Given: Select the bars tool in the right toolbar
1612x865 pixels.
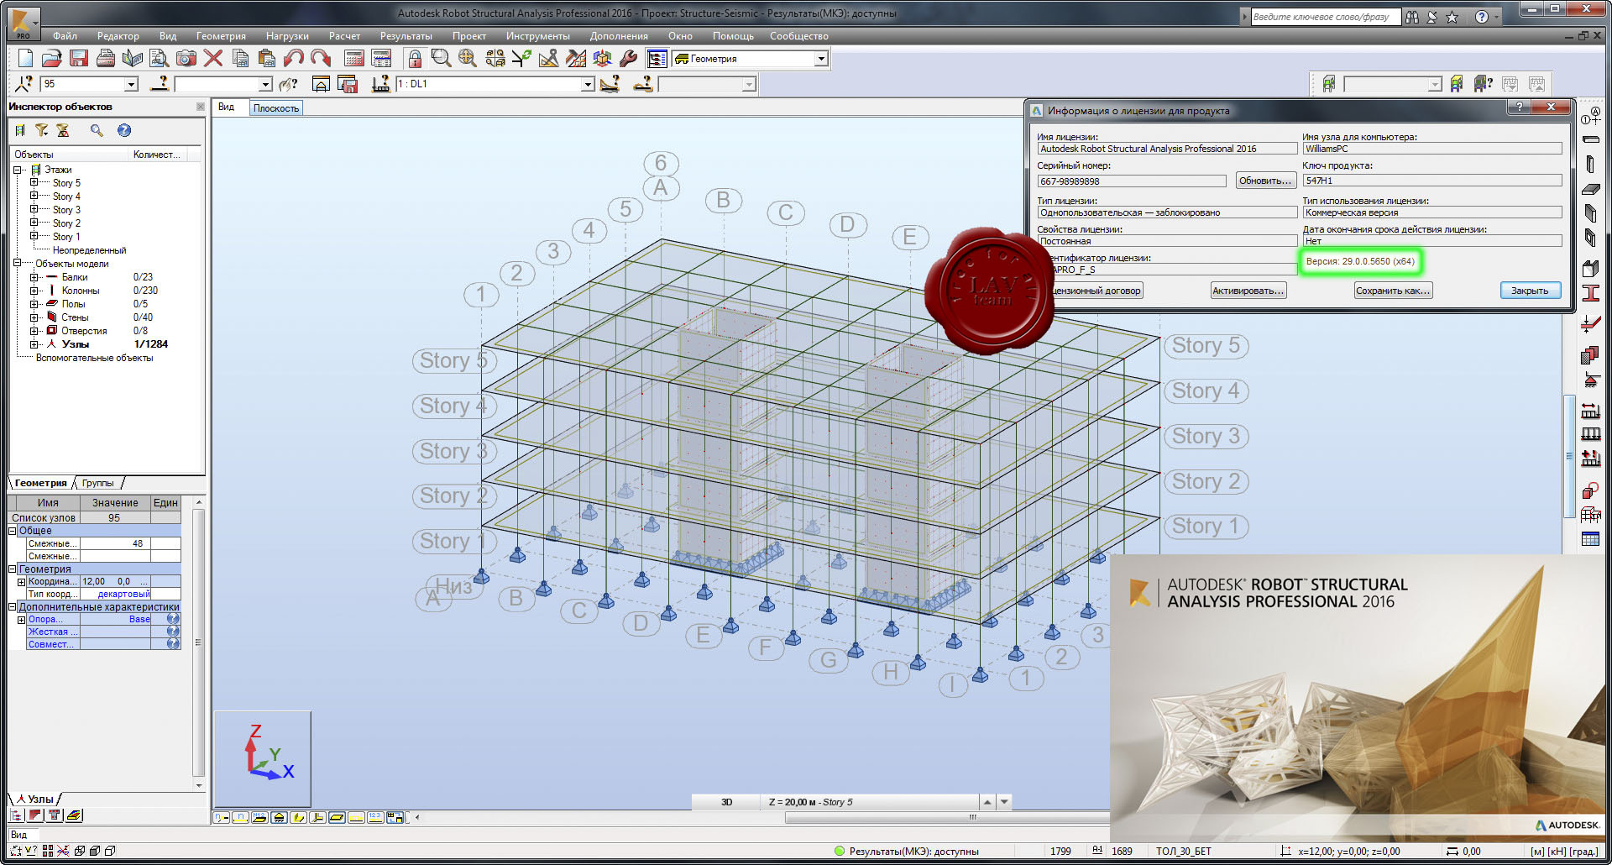Looking at the screenshot, I should [1590, 139].
